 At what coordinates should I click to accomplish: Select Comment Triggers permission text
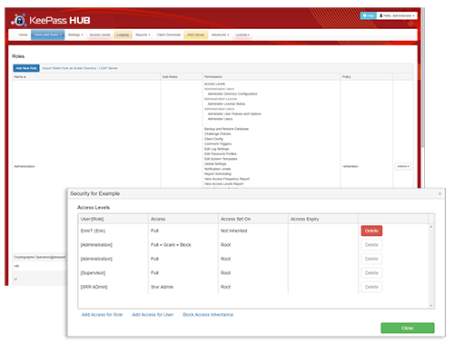[x=218, y=143]
